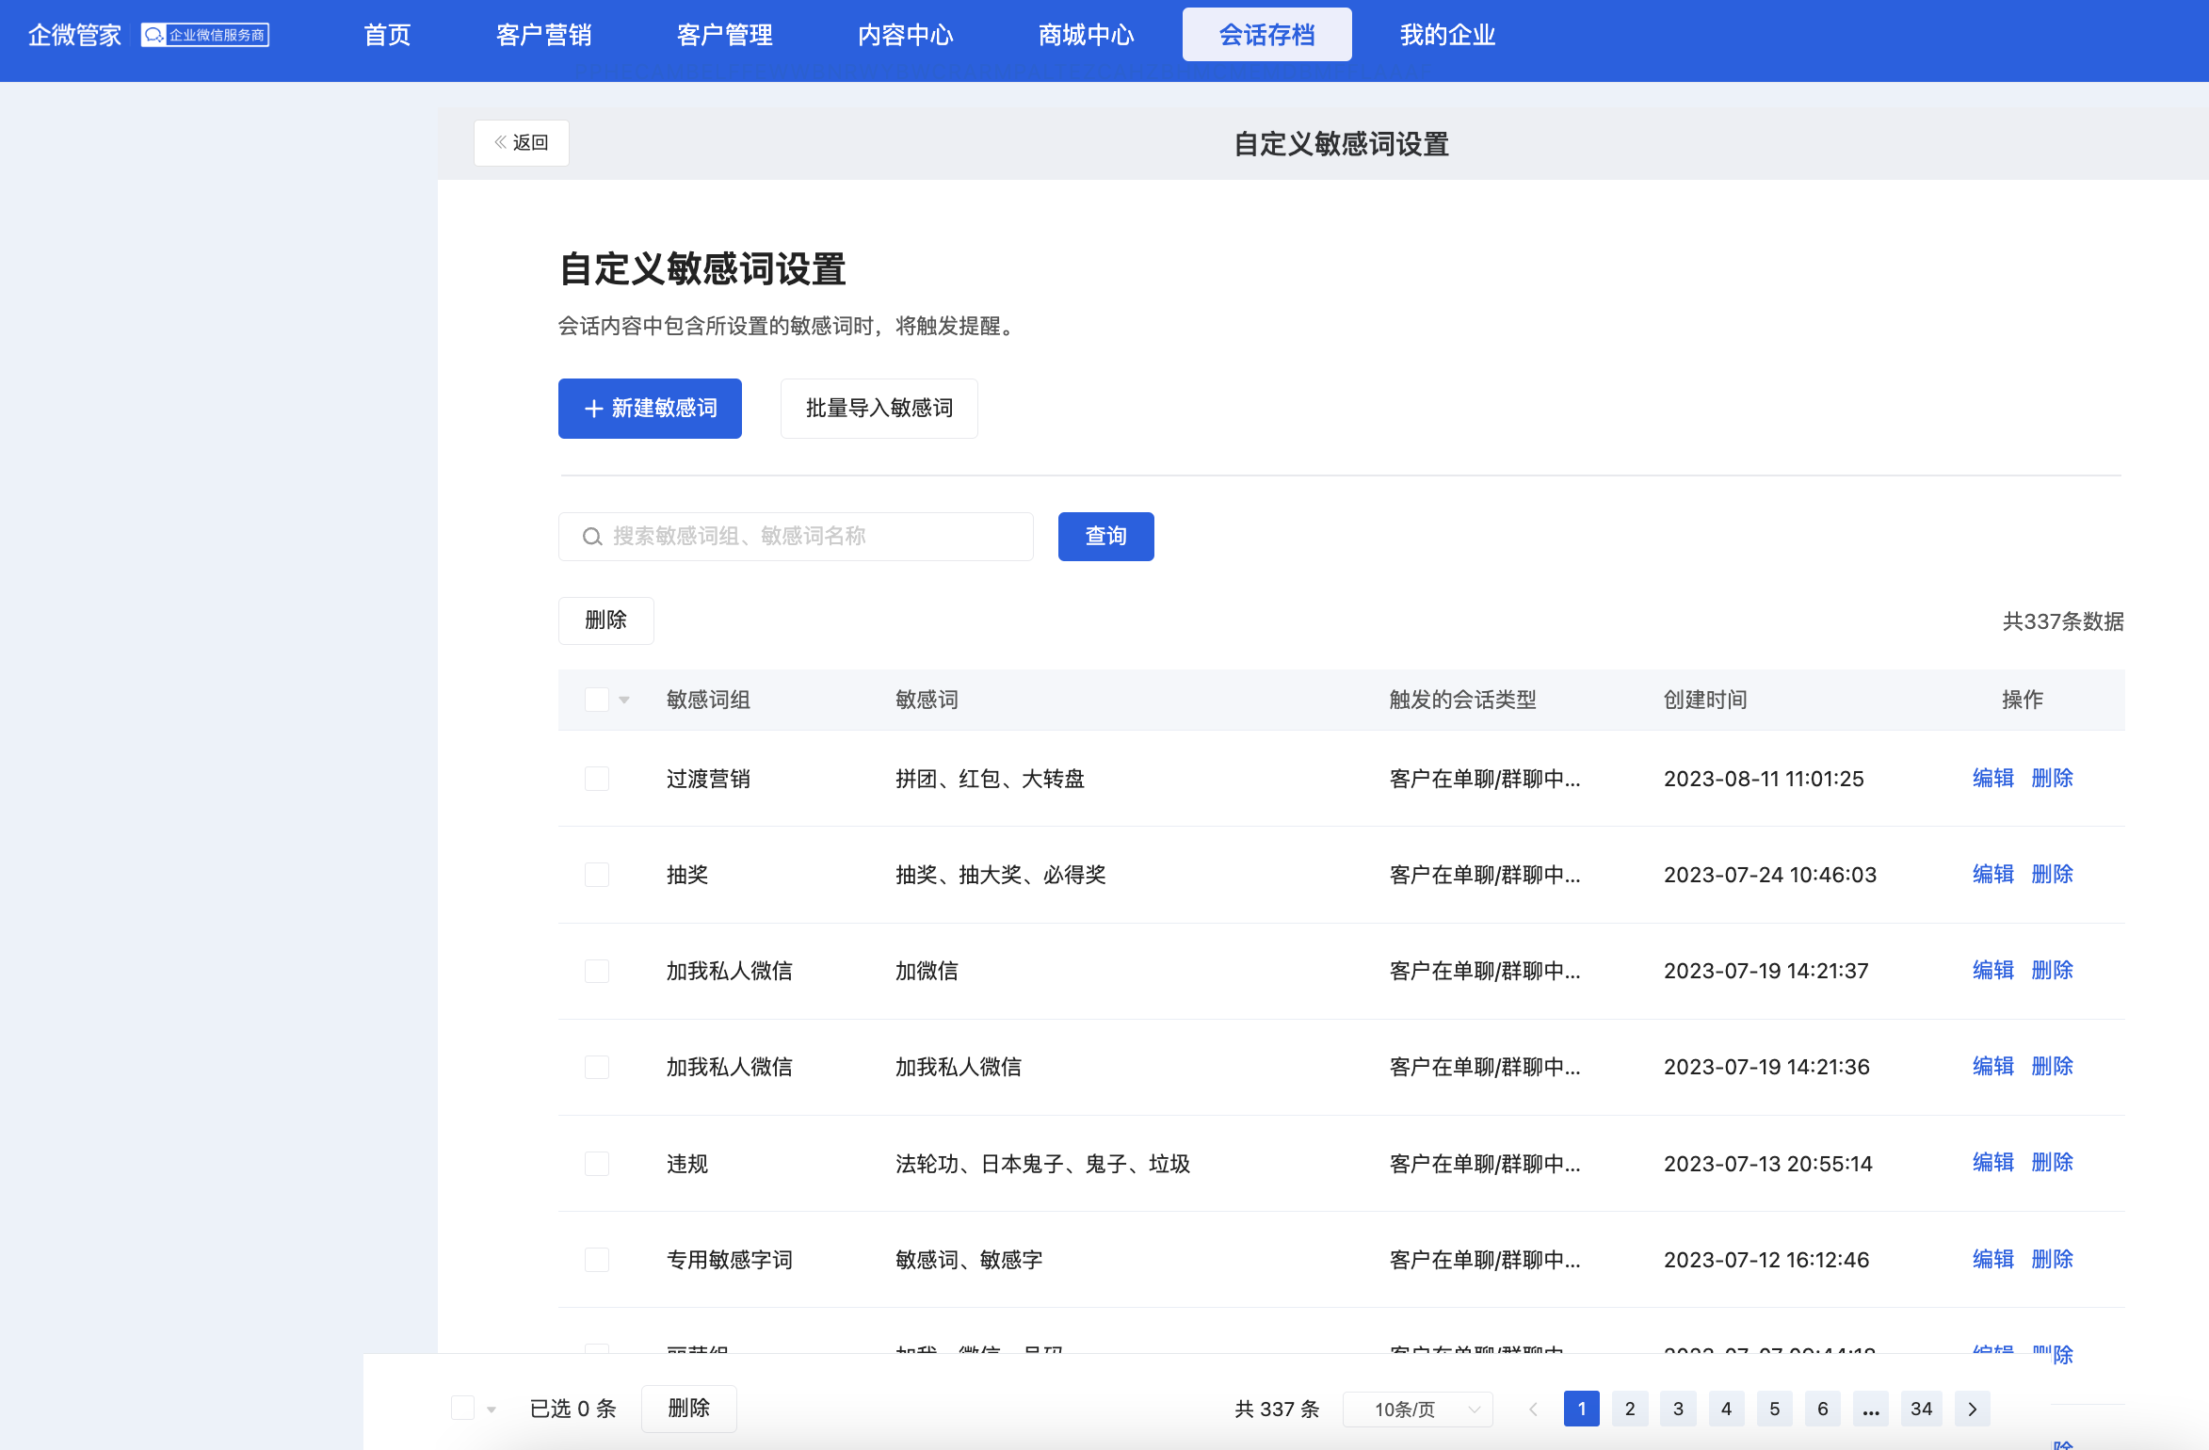
Task: Click the 企微管家 brand name
Action: pyautogui.click(x=75, y=35)
